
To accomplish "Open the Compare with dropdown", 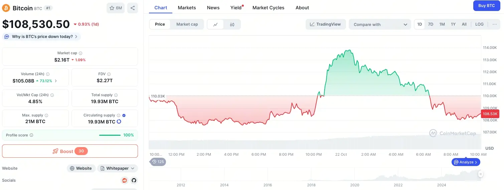I will tap(380, 24).
